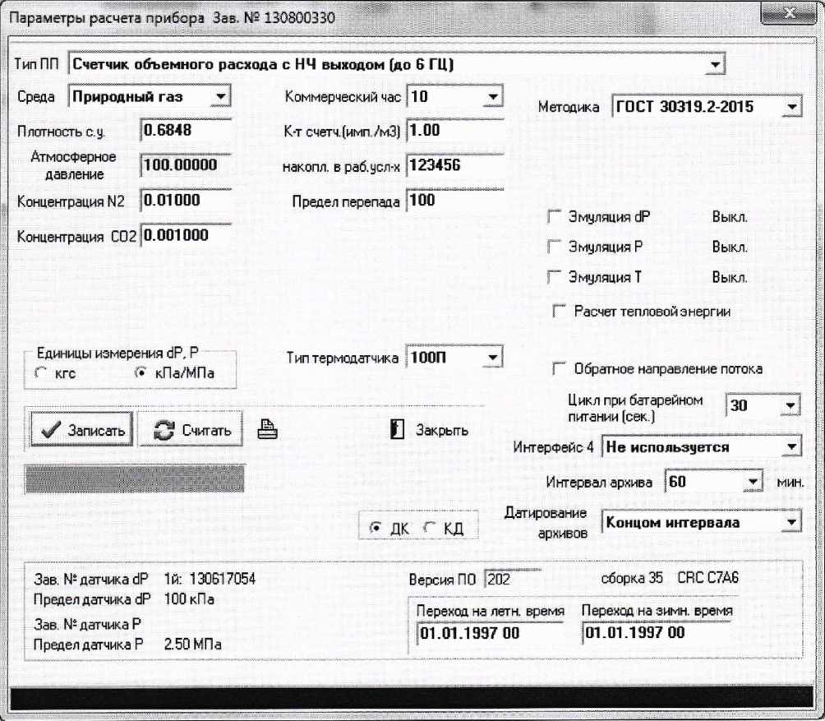
Task: Expand the Тип термодатчика dropdown
Action: click(492, 358)
